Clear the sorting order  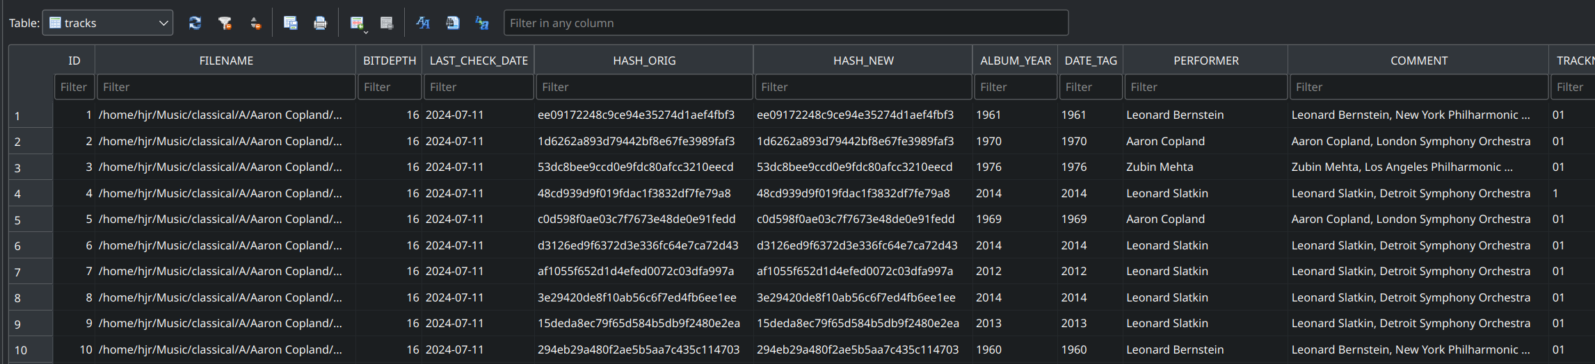[255, 23]
